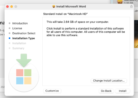This screenshot has width=138, height=98.
Task: Click the greyed Installation step
Action: pyautogui.click(x=19, y=43)
